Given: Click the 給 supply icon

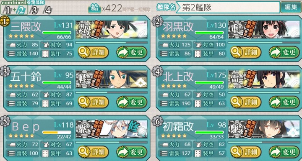Looking at the screenshot, I should (95, 8).
